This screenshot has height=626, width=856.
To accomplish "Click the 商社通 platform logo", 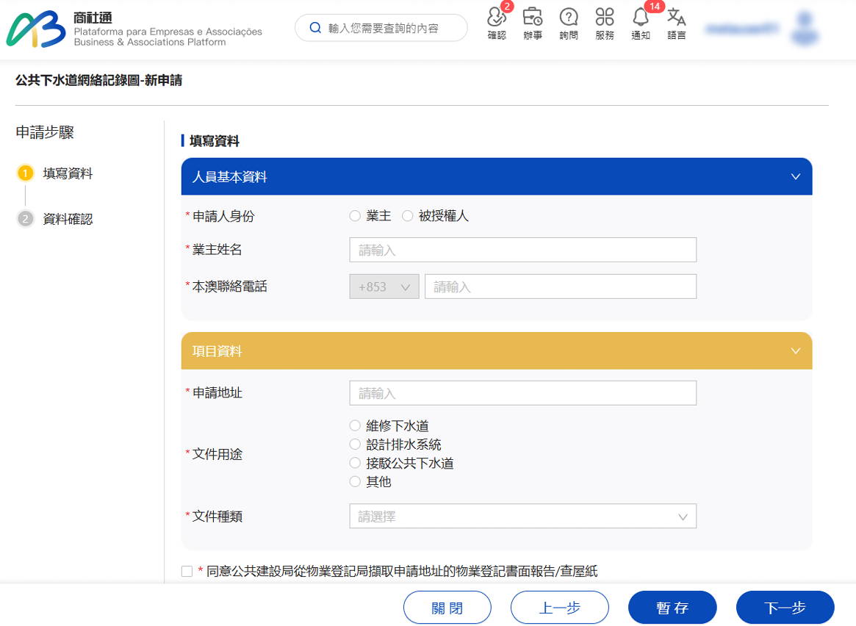I will tap(37, 29).
